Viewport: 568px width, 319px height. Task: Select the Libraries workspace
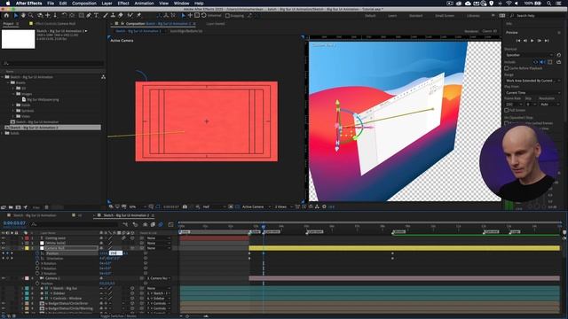[x=473, y=16]
